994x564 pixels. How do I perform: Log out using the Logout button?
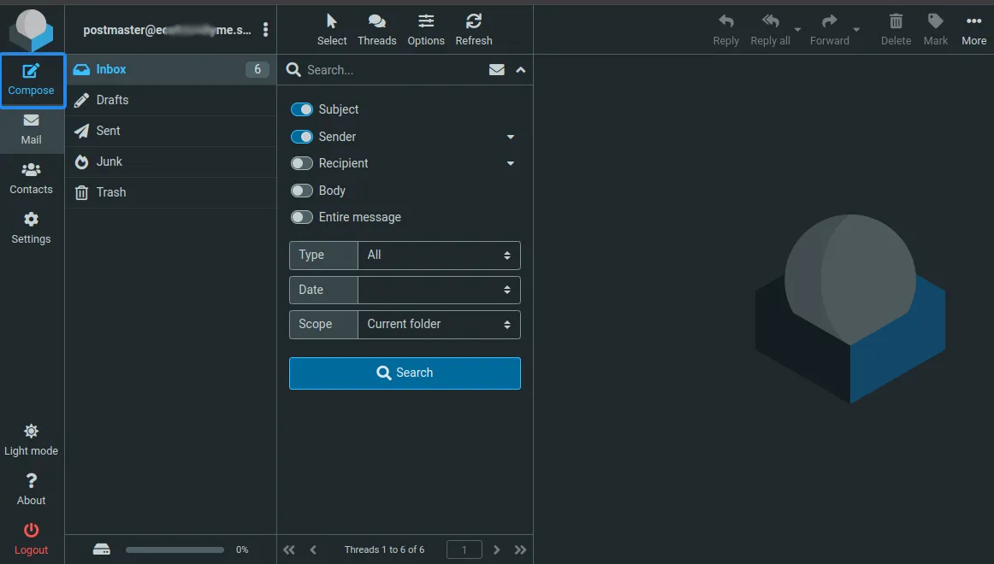(31, 539)
